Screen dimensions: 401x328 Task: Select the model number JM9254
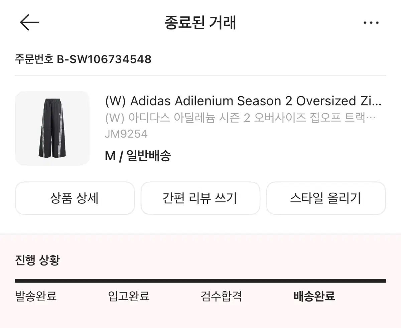coord(126,134)
